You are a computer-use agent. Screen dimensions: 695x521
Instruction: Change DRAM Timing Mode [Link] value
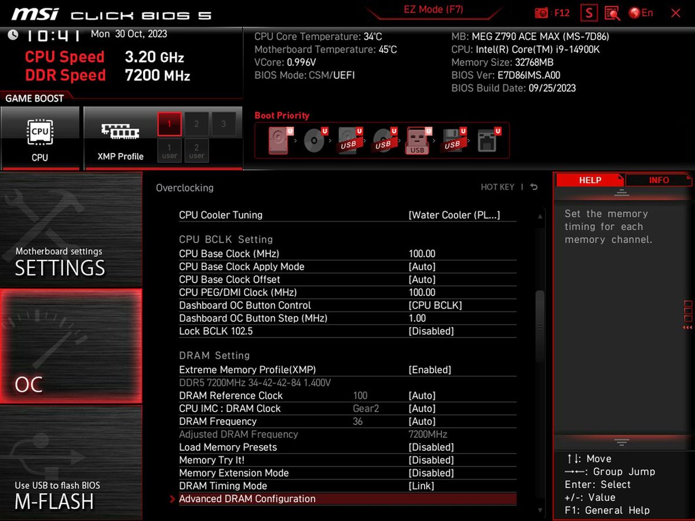[x=421, y=486]
